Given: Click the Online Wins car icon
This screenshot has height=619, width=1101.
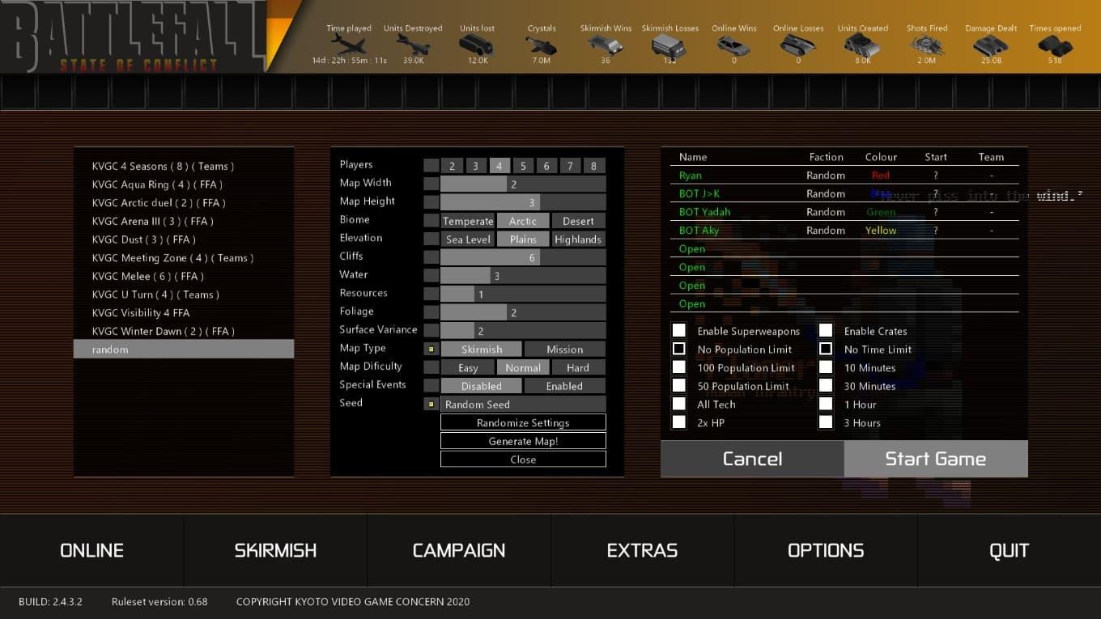Looking at the screenshot, I should tap(734, 45).
